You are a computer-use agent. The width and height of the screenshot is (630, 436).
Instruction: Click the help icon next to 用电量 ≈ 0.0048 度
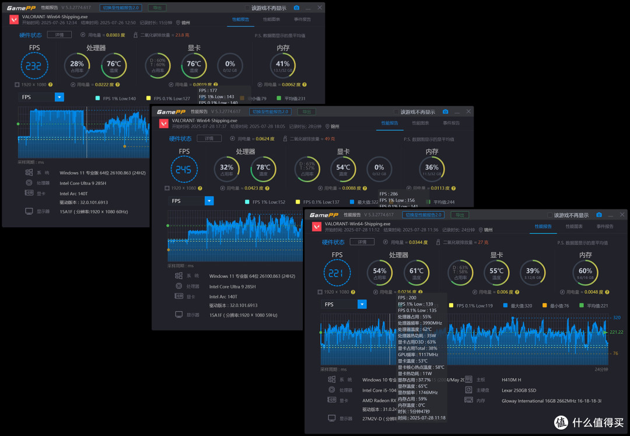click(x=607, y=292)
